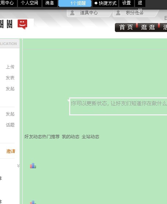Expand the sidebar double-chevron arrow
Screen dimensions: 167x204
[x=19, y=166]
